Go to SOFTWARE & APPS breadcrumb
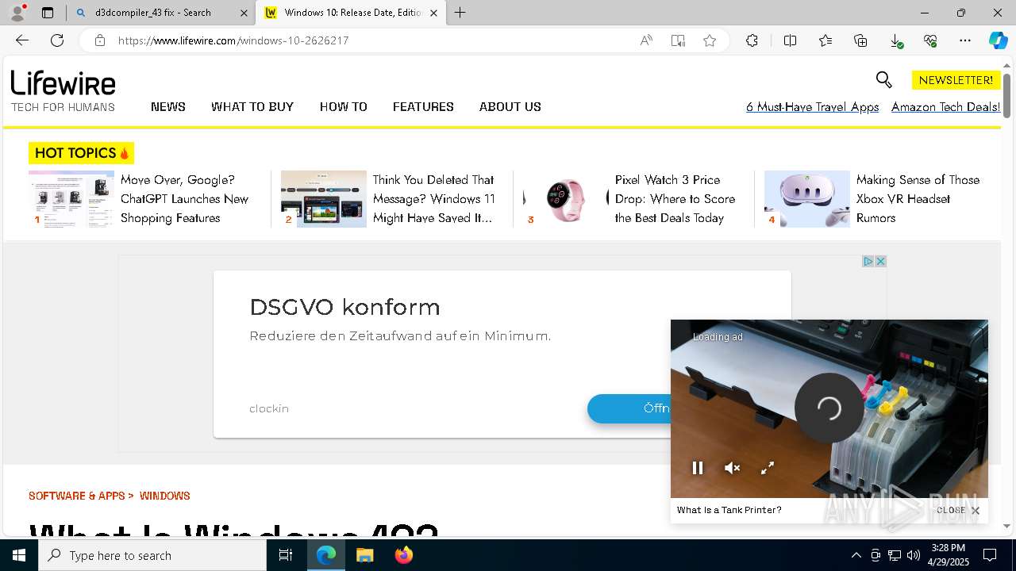 coord(77,496)
